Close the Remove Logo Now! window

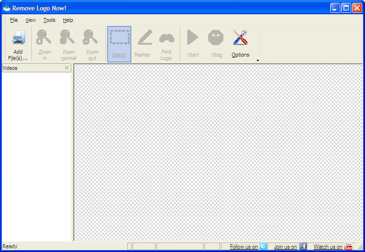coord(357,8)
